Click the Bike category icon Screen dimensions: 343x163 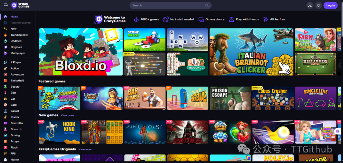point(5,93)
